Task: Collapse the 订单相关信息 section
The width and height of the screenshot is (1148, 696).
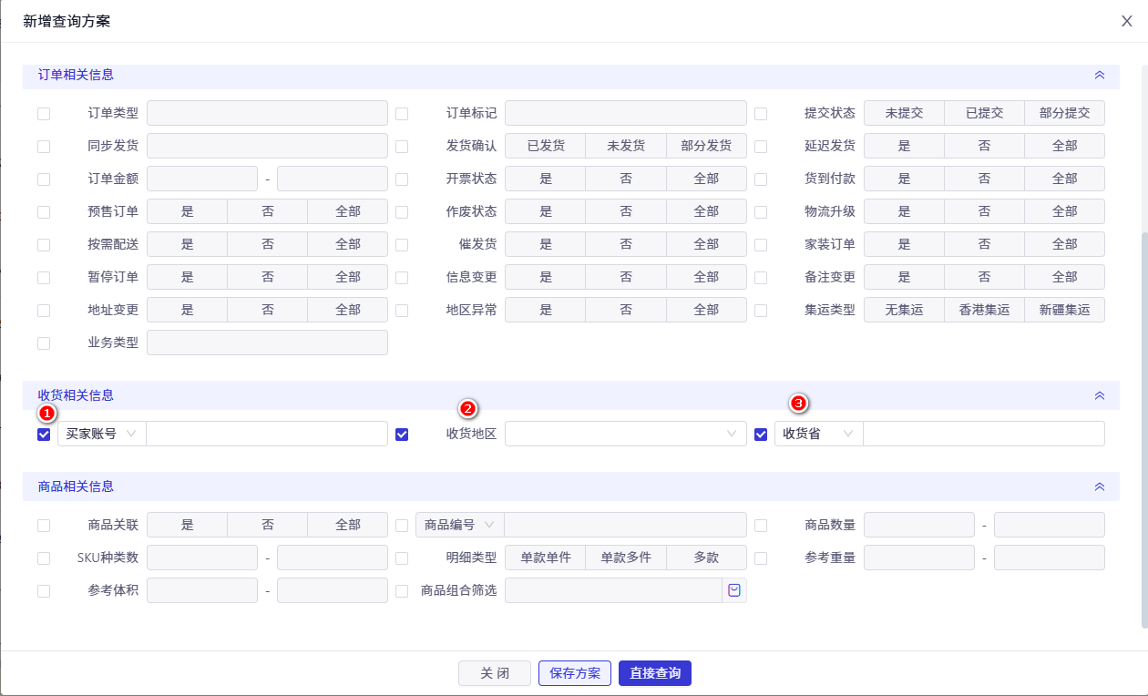Action: (x=1100, y=75)
